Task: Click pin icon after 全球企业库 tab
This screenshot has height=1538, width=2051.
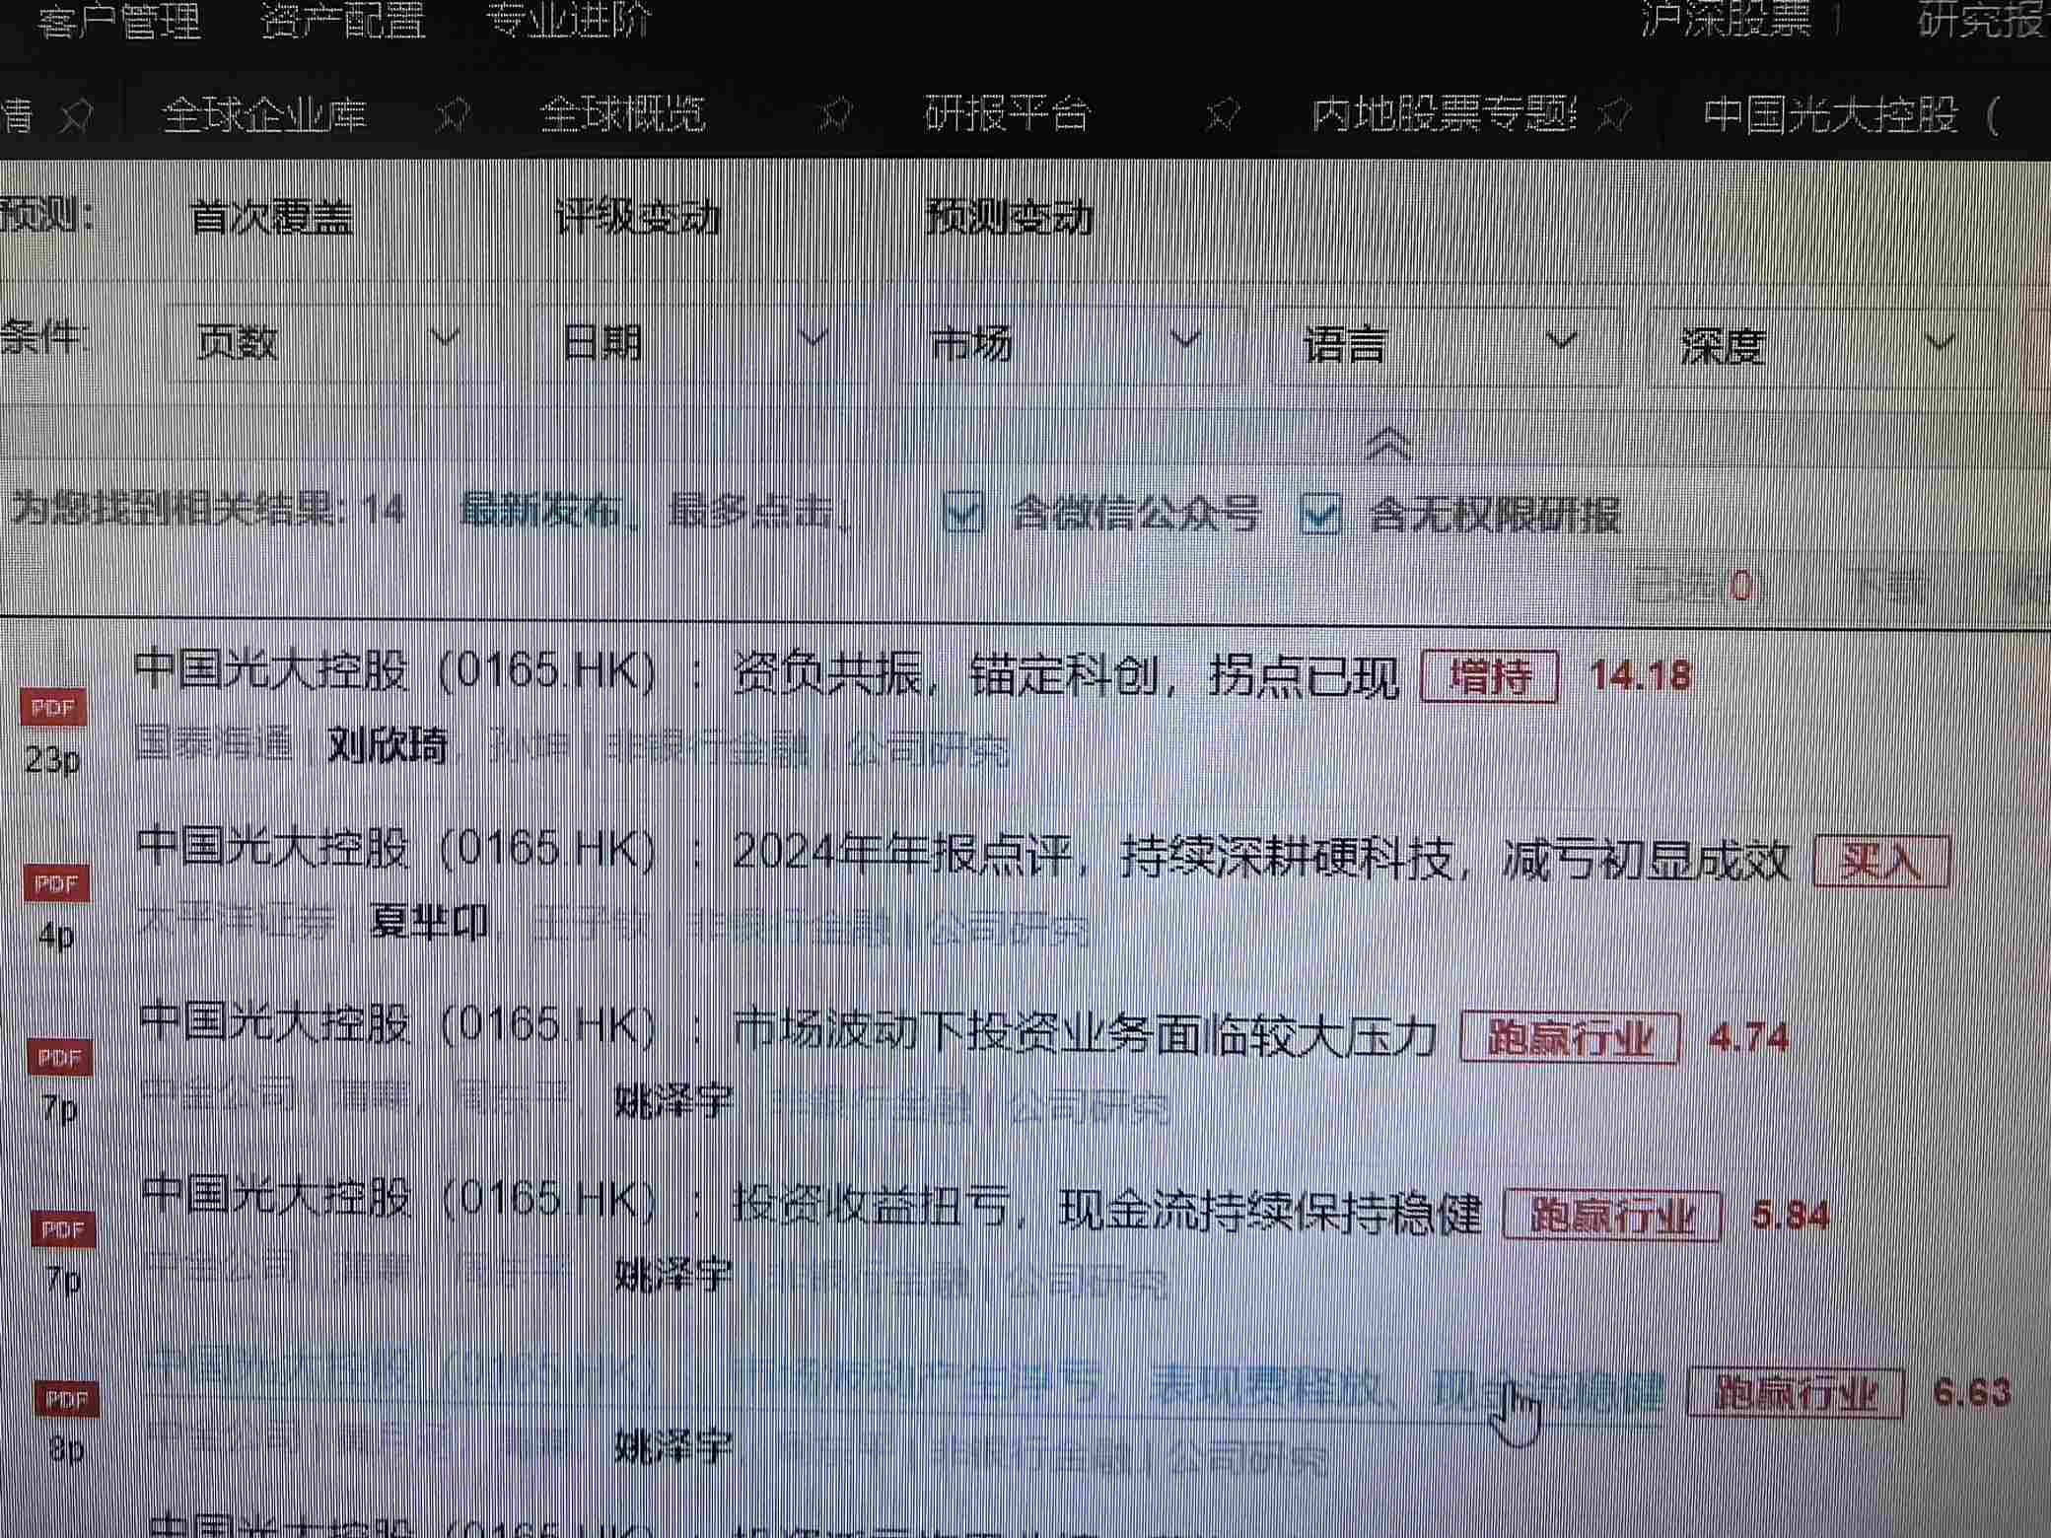Action: point(453,116)
